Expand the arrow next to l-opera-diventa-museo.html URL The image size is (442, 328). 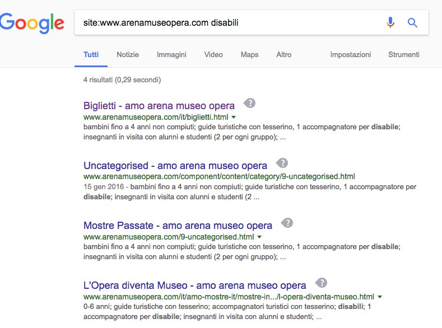click(380, 297)
